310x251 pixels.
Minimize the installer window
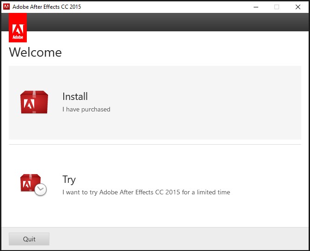[255, 7]
